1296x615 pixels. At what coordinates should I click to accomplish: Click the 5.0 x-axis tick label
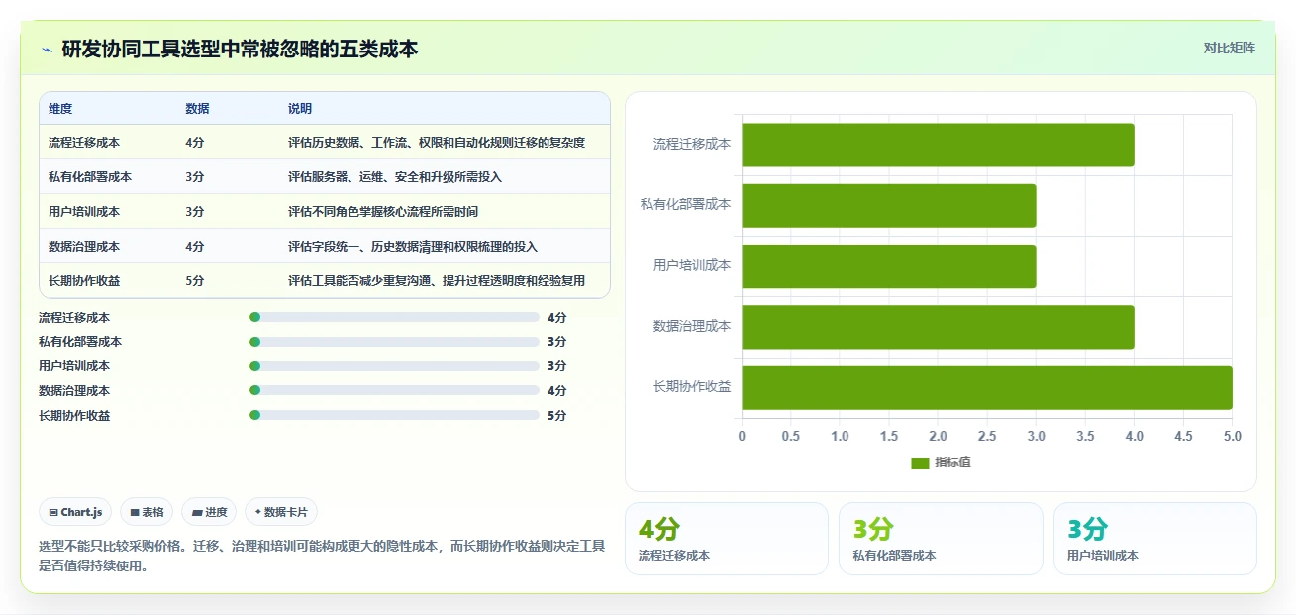[x=1232, y=437]
